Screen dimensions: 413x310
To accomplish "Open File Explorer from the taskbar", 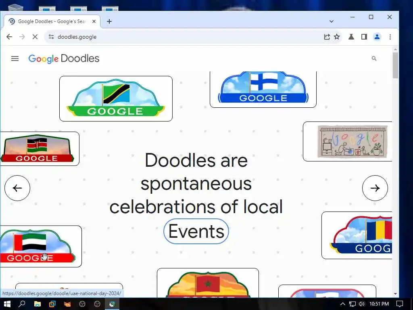I will tap(38, 304).
